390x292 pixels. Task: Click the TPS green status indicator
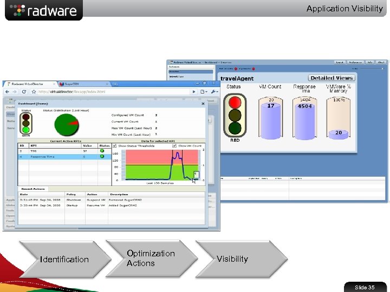click(102, 151)
